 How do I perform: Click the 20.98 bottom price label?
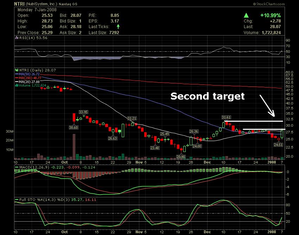[181, 157]
